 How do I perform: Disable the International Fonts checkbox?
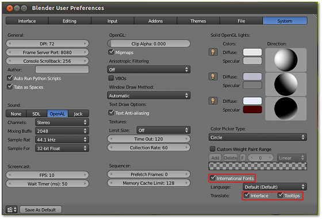pyautogui.click(x=213, y=178)
